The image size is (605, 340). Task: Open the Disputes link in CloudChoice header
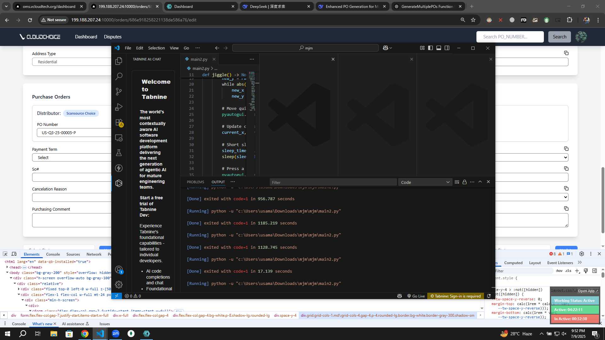(x=113, y=37)
